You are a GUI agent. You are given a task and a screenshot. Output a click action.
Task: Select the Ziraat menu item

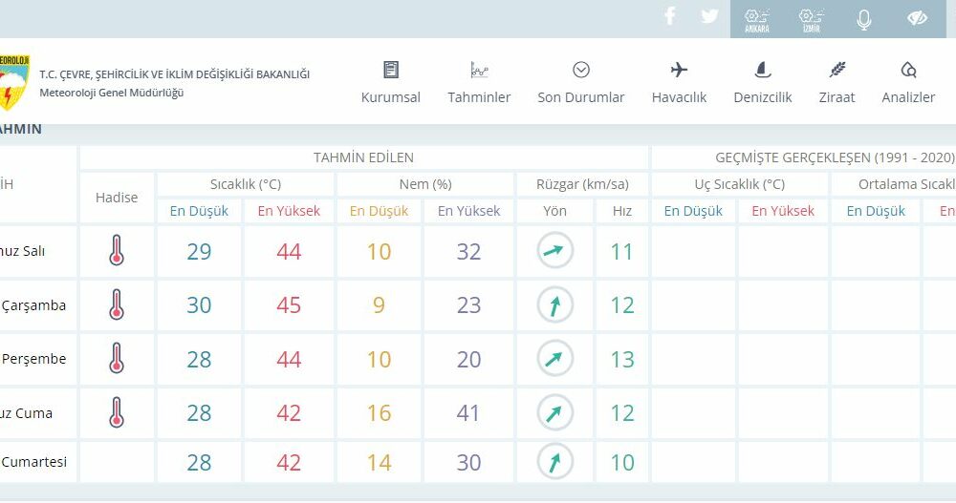[x=836, y=82]
